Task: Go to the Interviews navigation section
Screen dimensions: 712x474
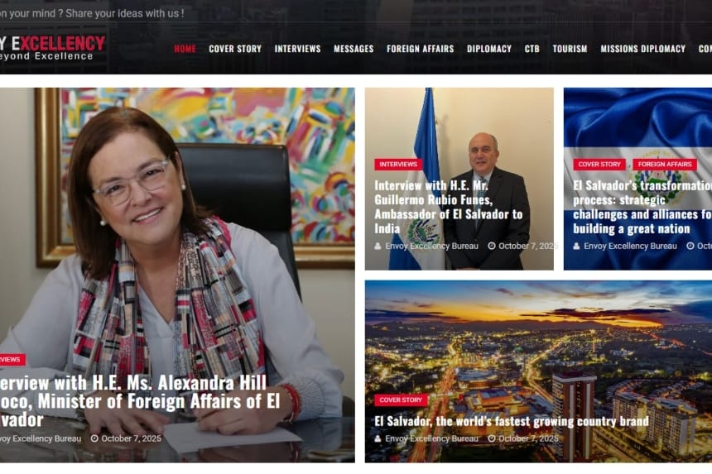Action: pyautogui.click(x=297, y=49)
